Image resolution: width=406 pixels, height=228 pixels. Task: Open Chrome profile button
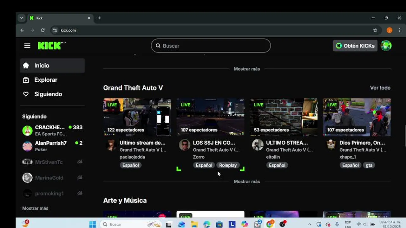pyautogui.click(x=389, y=30)
